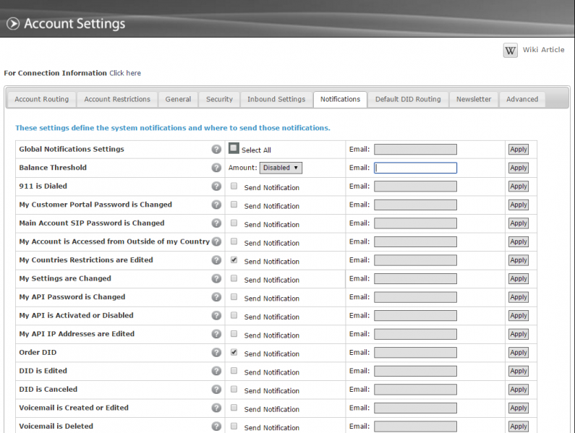Enable notification for Customer Portal Password Changed
Viewport: 575px width, 433px height.
(x=234, y=205)
